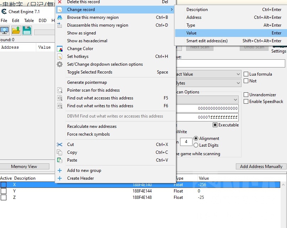Click the binoculars Browse memory region icon

pos(60,17)
